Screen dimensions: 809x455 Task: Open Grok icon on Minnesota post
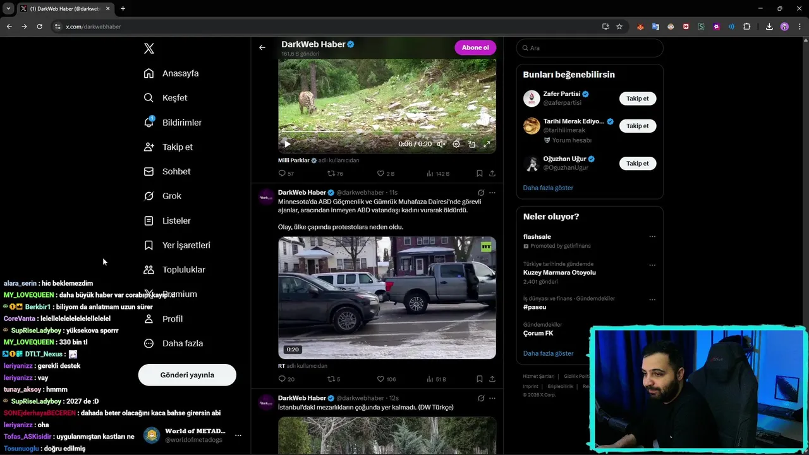[481, 193]
